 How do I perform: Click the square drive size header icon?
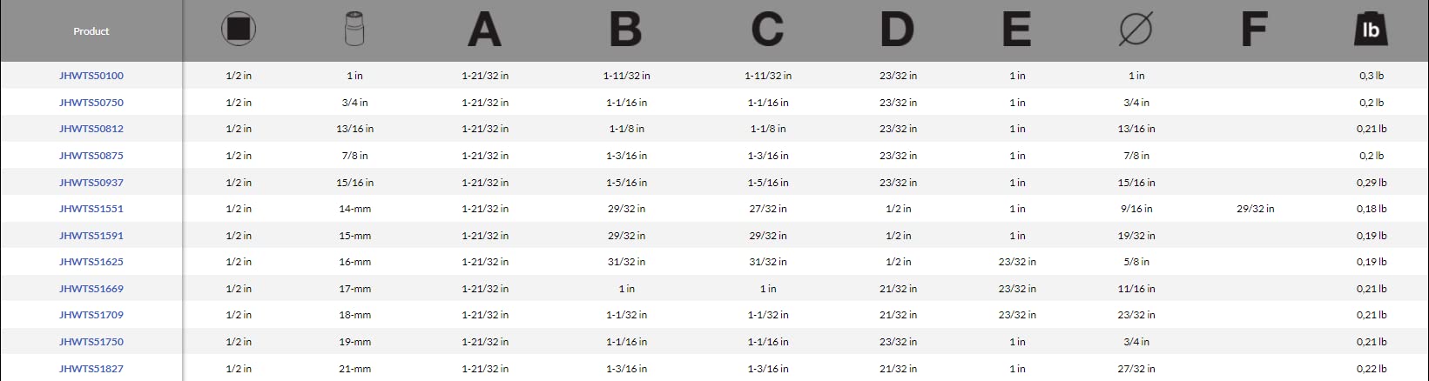pyautogui.click(x=239, y=30)
